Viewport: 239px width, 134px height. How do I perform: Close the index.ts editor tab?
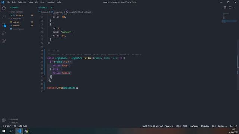point(52,7)
